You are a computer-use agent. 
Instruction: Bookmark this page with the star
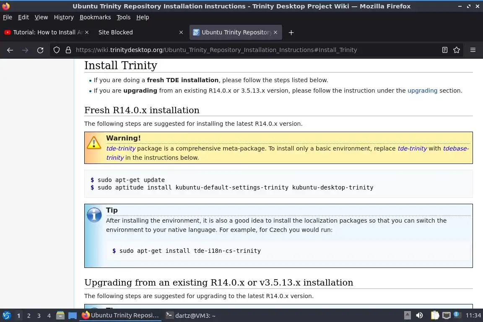(457, 50)
